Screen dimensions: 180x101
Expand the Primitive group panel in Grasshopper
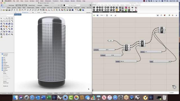click(x=112, y=12)
